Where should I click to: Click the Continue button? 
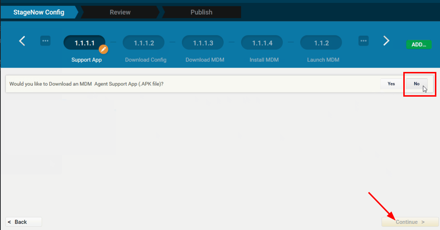tap(410, 222)
